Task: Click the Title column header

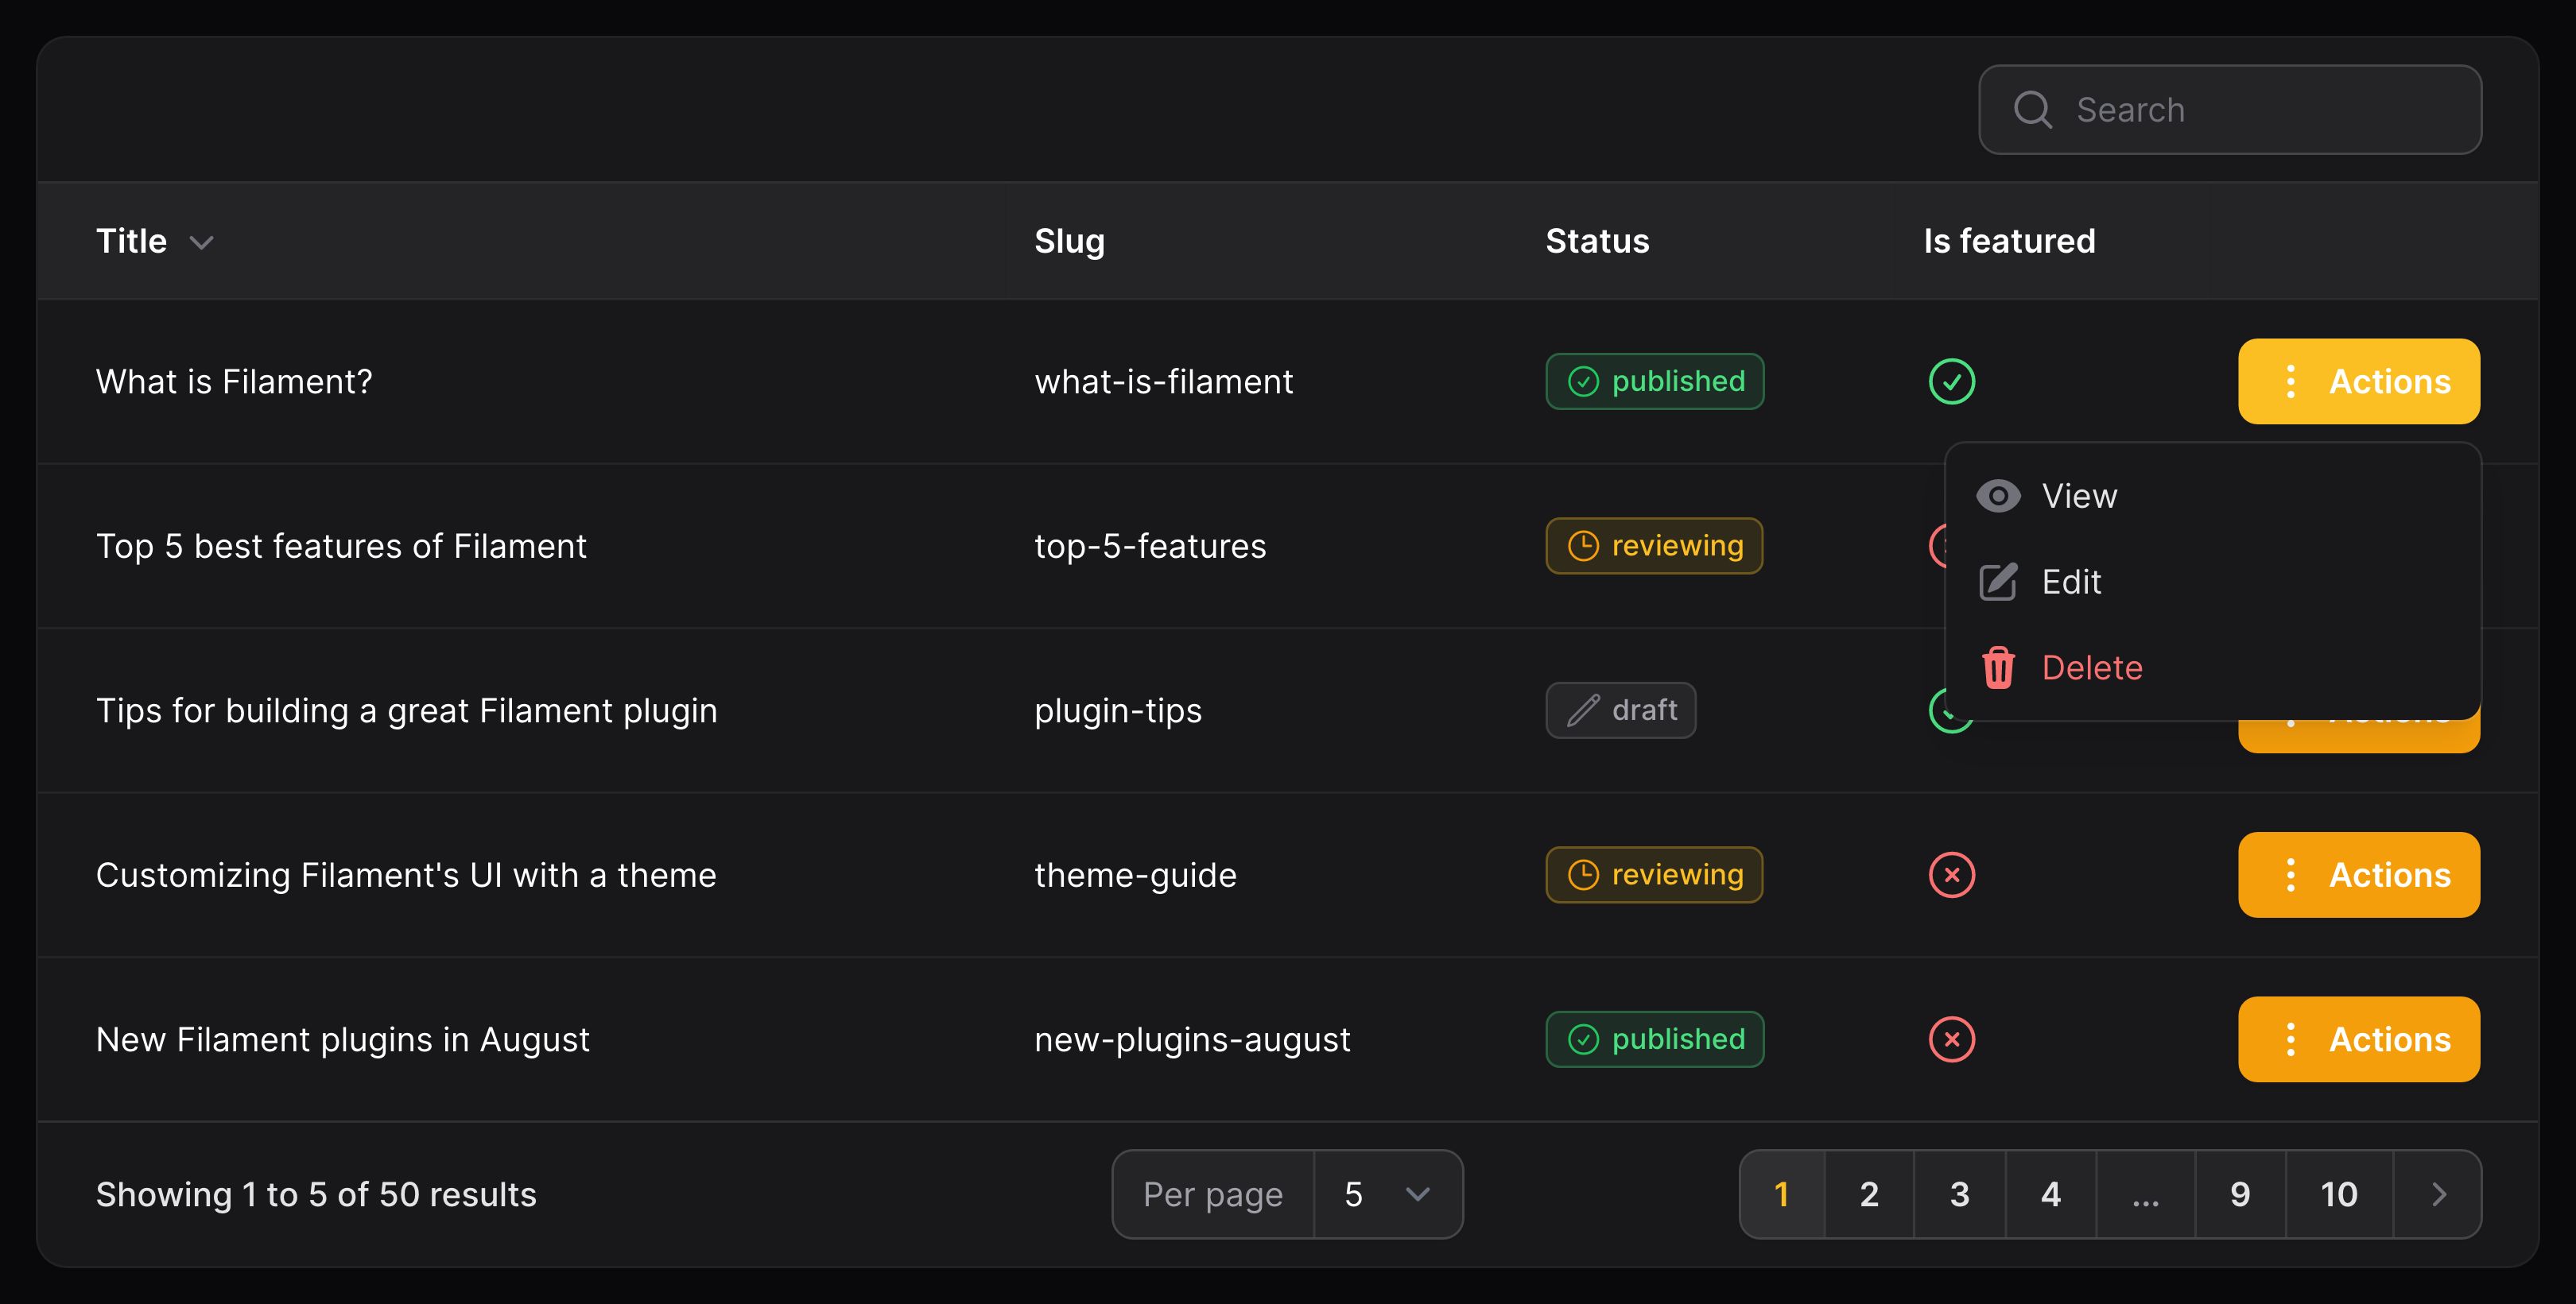Action: tap(131, 241)
